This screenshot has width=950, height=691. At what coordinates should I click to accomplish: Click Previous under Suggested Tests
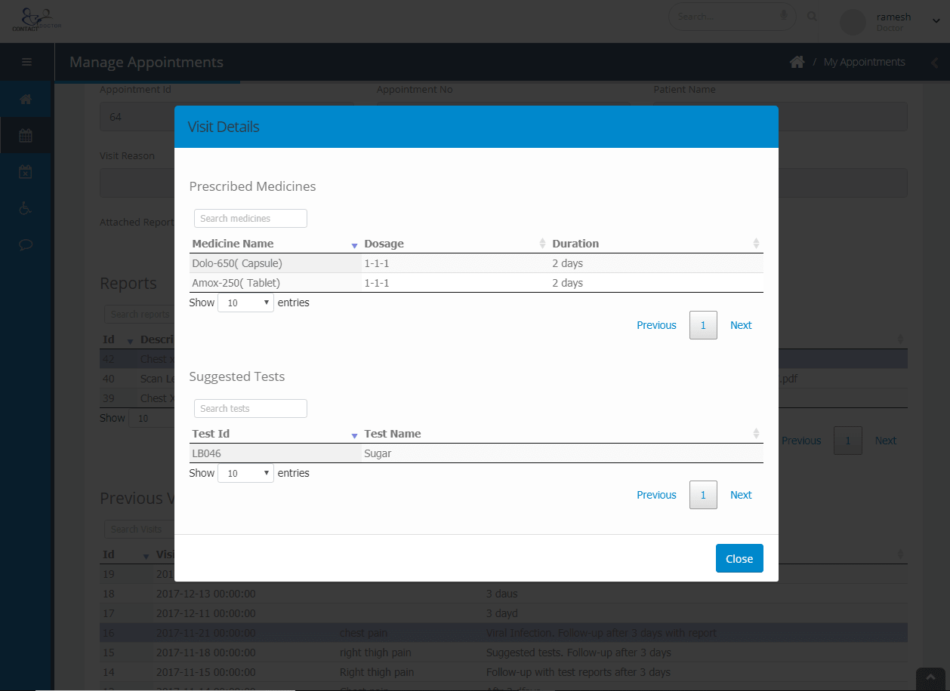point(656,495)
